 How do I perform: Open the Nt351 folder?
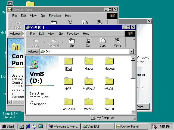click(69, 84)
